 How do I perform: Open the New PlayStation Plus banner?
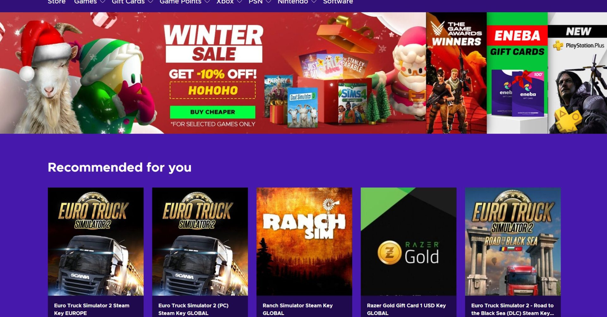577,73
